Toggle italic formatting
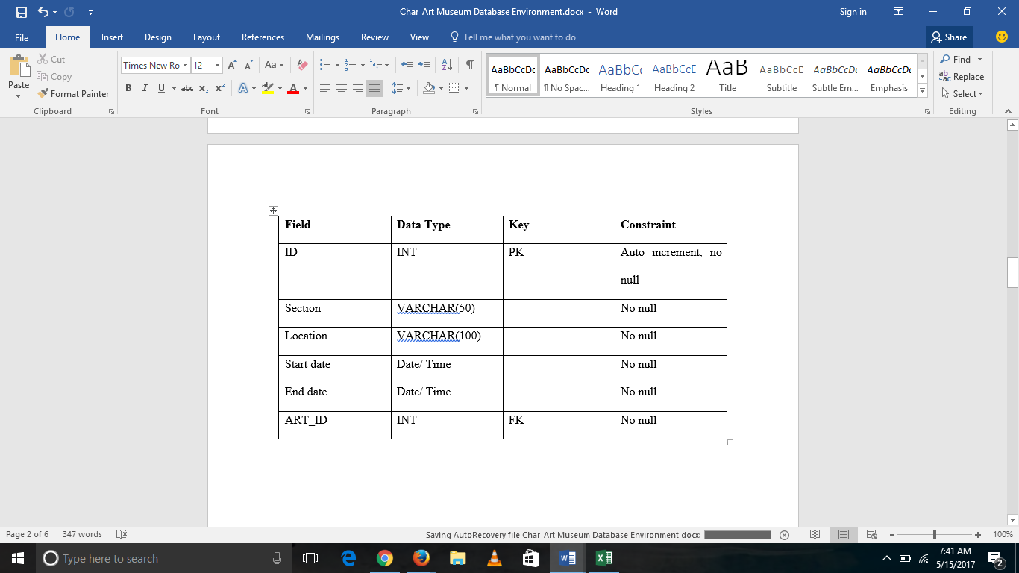The image size is (1019, 573). click(x=145, y=88)
